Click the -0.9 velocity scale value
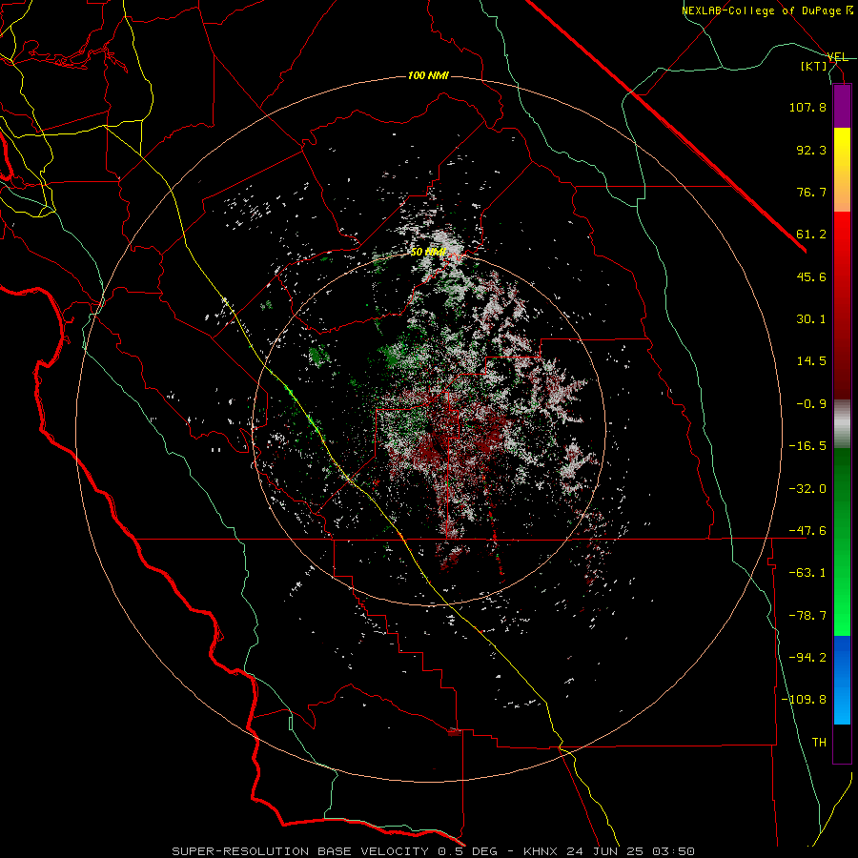Viewport: 858px width, 858px height. coord(811,404)
